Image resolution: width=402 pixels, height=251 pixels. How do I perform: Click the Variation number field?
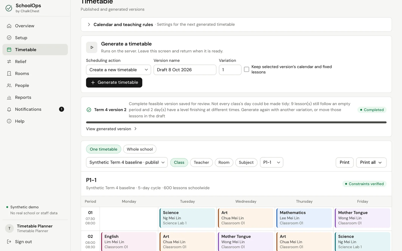click(x=230, y=70)
